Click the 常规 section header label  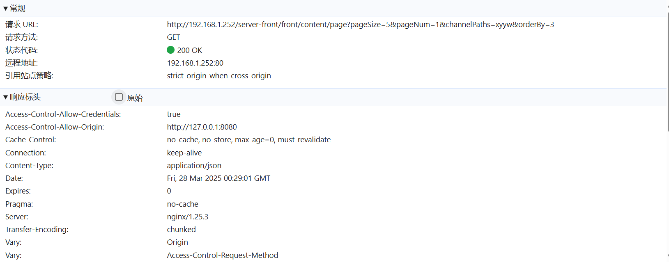(x=18, y=9)
